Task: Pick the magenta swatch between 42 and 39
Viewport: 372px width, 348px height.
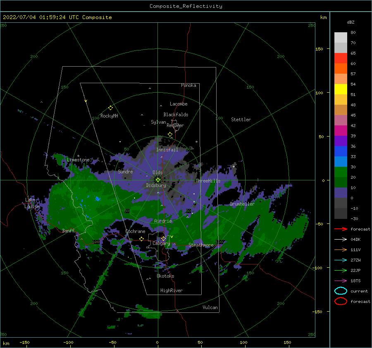Action: [341, 130]
